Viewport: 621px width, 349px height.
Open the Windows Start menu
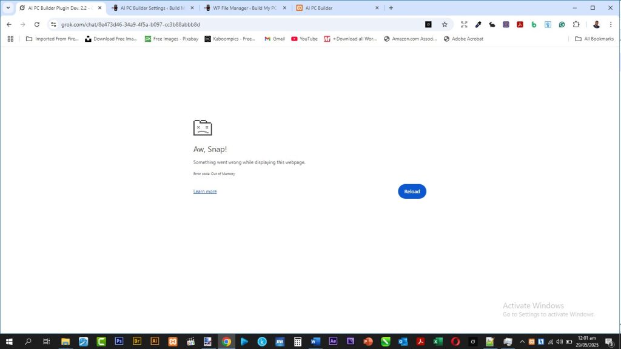click(x=9, y=342)
